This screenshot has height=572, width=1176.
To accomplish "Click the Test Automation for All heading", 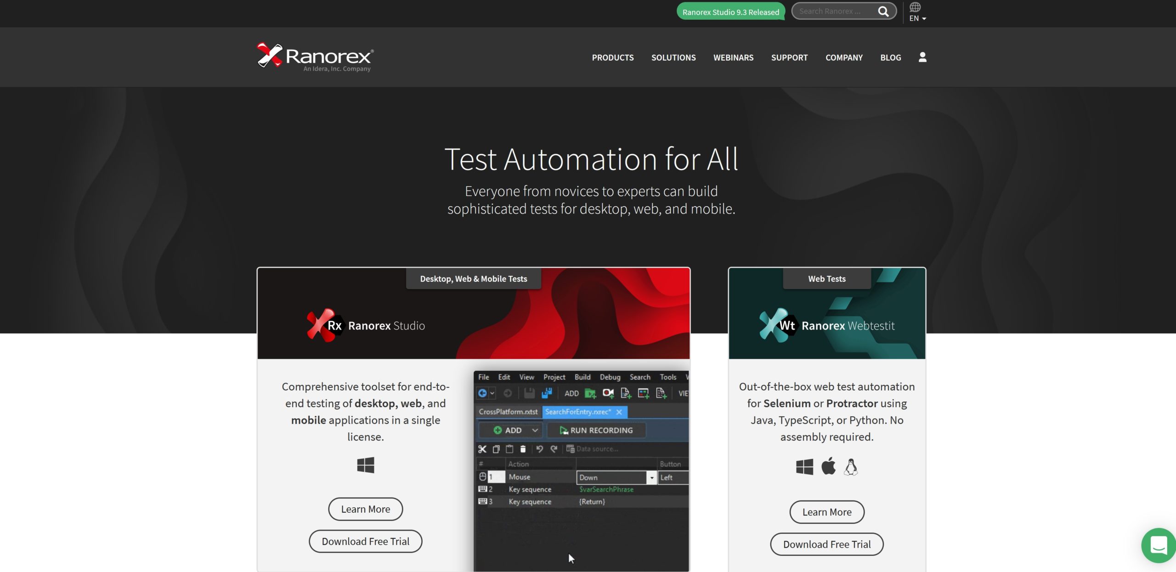I will pos(591,159).
